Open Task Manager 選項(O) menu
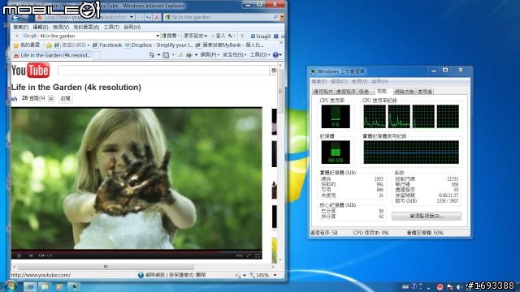 pyautogui.click(x=339, y=81)
